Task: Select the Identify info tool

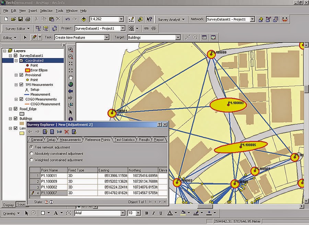Action: (70, 119)
